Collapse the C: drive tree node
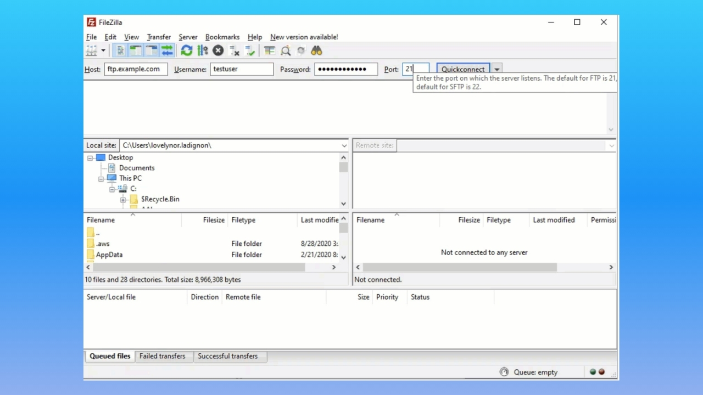 click(112, 189)
